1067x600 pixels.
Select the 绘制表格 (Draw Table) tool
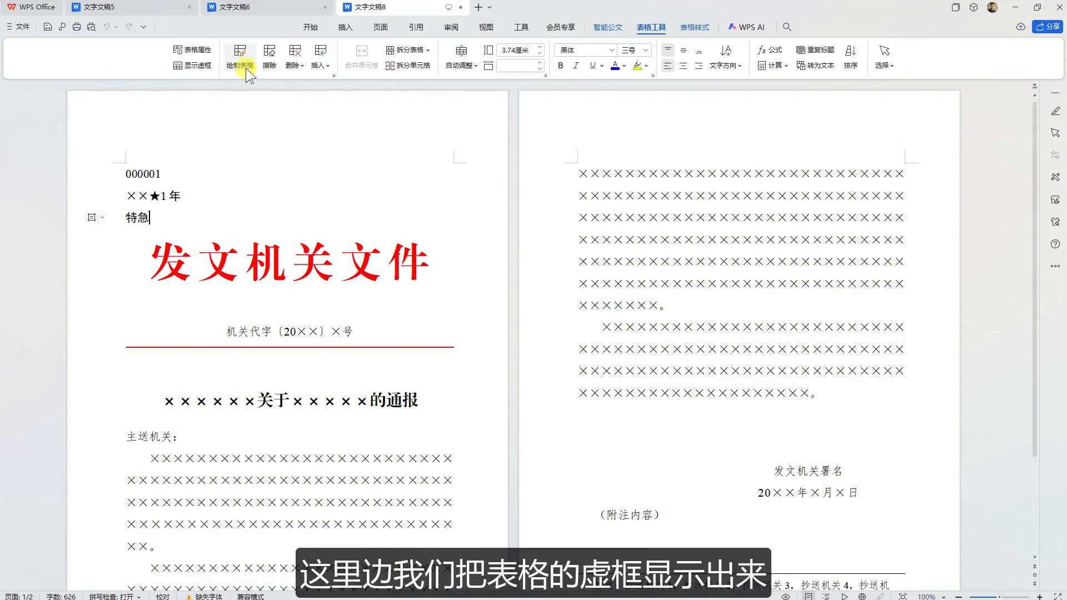pyautogui.click(x=240, y=57)
